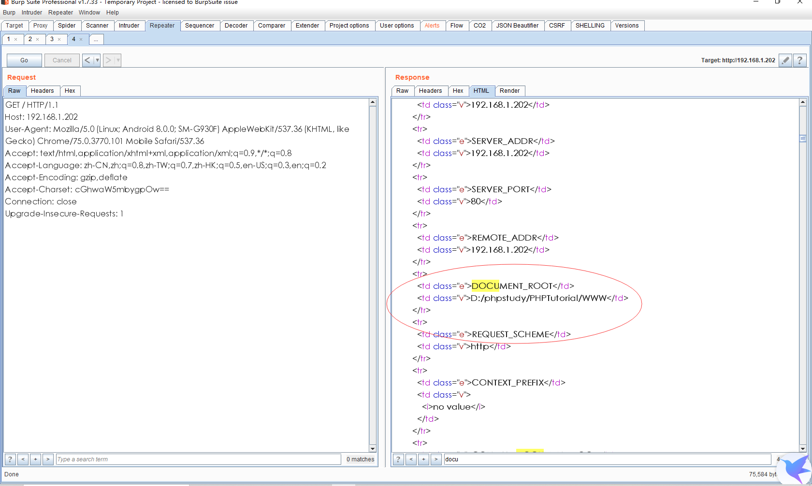This screenshot has height=486, width=812.
Task: Show response in Render view
Action: [x=509, y=91]
